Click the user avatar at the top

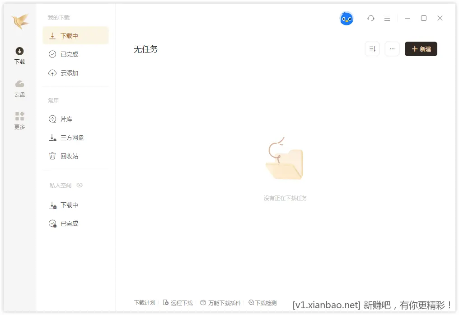click(347, 18)
